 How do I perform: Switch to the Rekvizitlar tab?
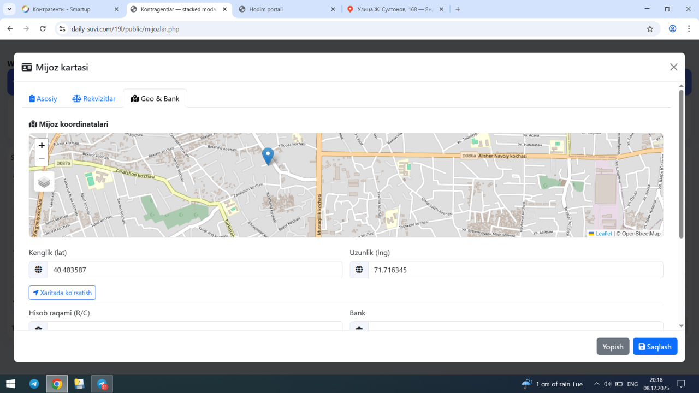coord(94,99)
